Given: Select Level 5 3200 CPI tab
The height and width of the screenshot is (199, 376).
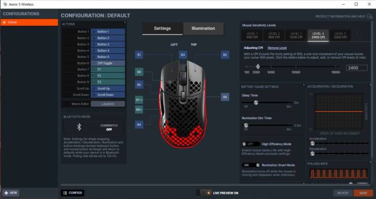Looking at the screenshot, I should click(340, 35).
